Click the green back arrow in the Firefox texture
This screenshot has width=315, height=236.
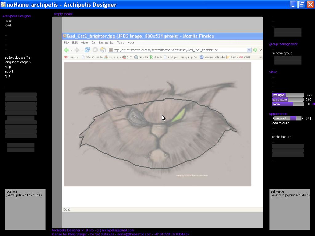[x=66, y=50]
